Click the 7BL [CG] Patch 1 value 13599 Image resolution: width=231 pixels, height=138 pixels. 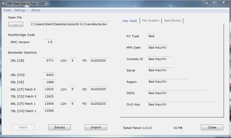click(49, 111)
